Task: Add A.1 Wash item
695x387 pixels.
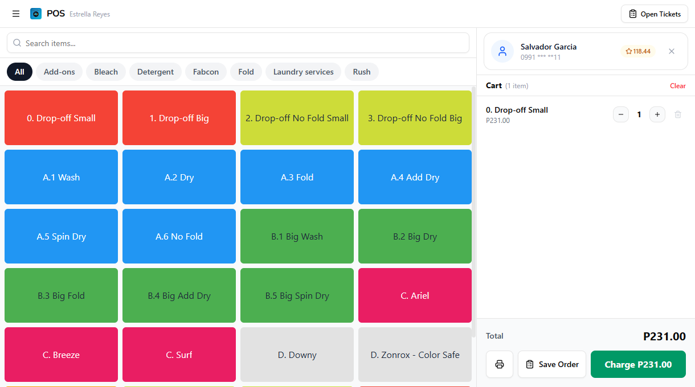Action: tap(61, 177)
